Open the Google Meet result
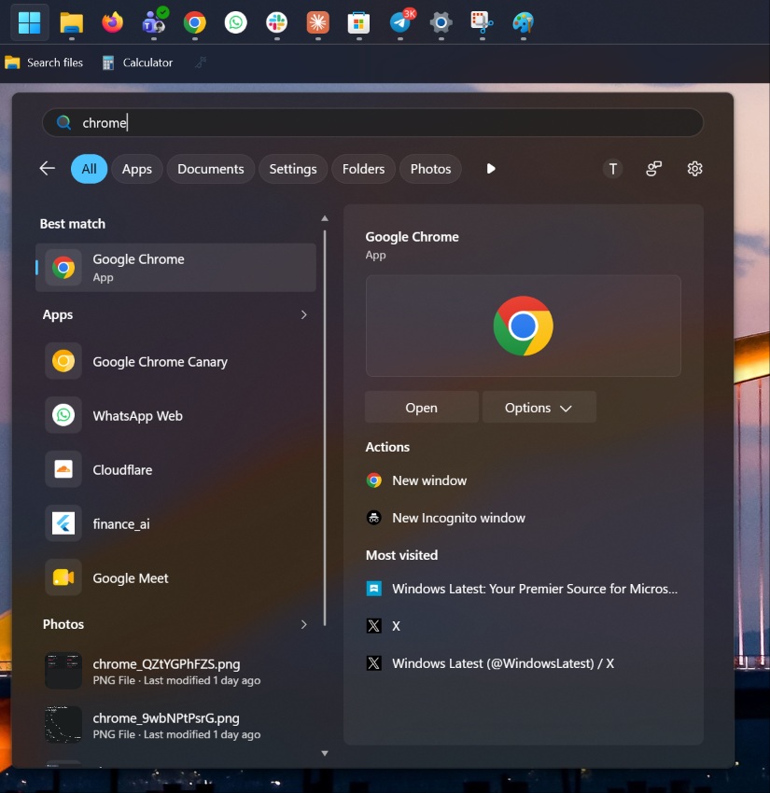The image size is (770, 793). point(175,578)
